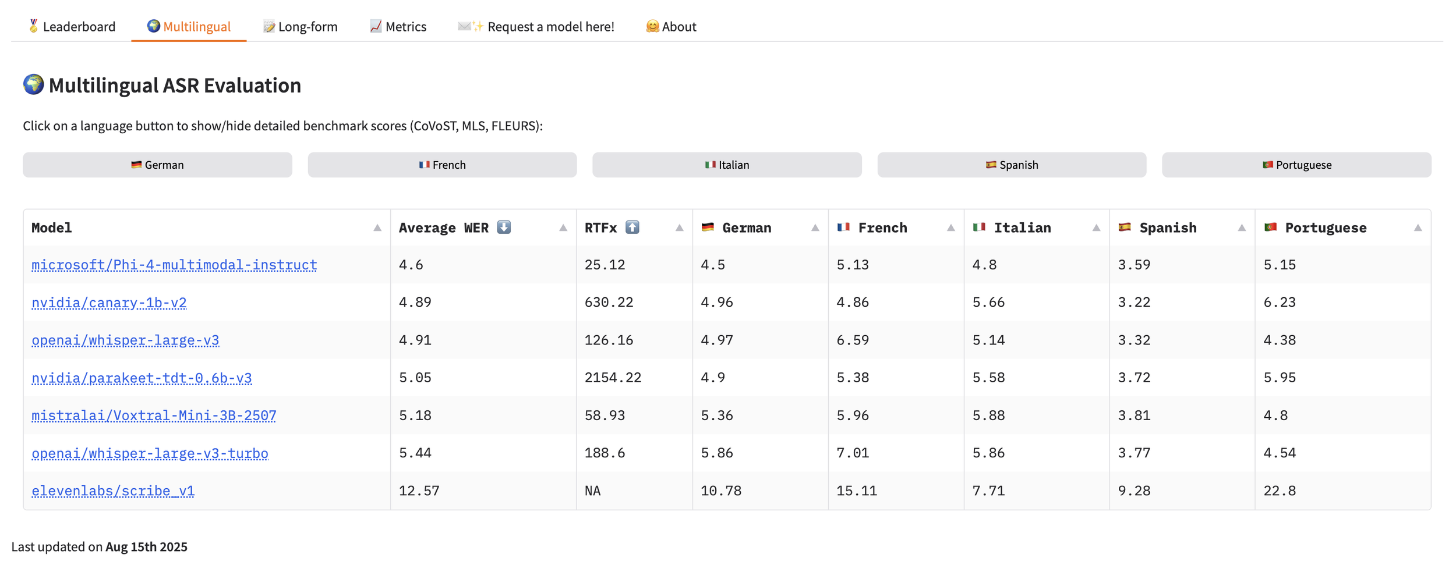Click the Multilingual ASR Evaluation heading
This screenshot has height=565, width=1456.
(175, 85)
